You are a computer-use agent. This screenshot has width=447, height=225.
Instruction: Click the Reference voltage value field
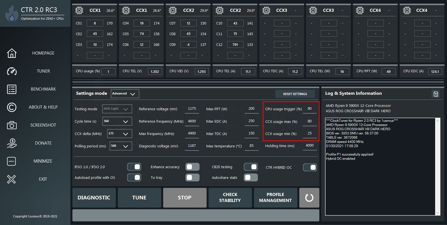[192, 109]
